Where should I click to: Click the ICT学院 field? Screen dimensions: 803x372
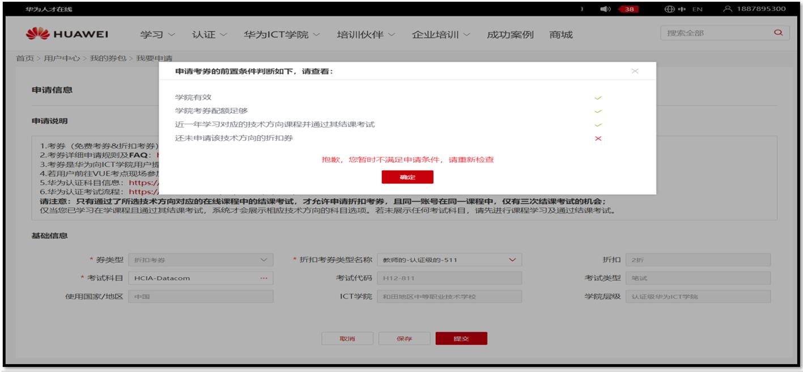click(x=449, y=297)
